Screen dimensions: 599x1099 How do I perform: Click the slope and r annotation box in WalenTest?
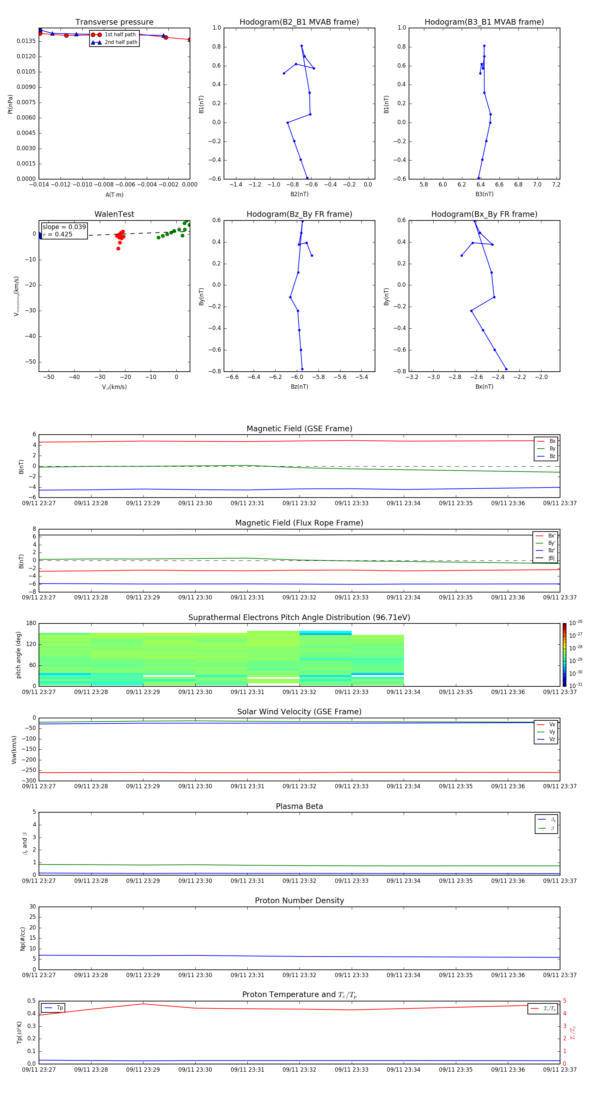click(x=64, y=230)
